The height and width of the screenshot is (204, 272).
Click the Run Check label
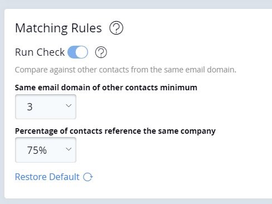click(40, 52)
